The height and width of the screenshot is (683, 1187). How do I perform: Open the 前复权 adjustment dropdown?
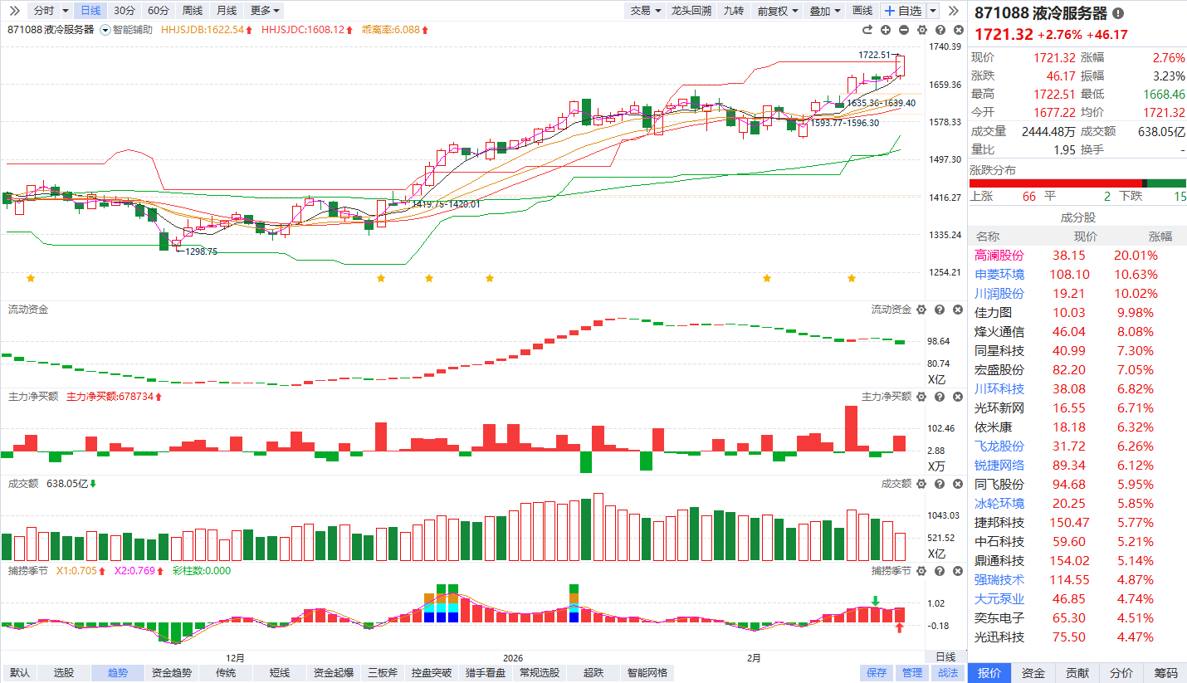(x=777, y=11)
